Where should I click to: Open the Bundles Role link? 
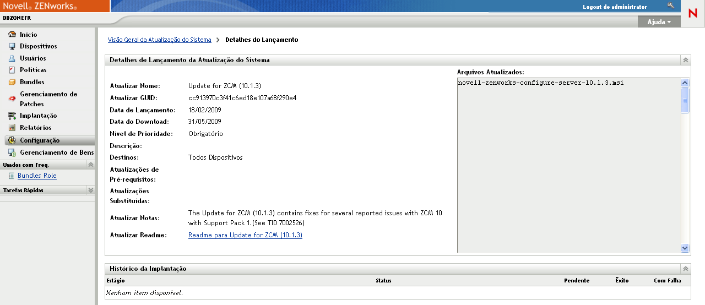[37, 176]
